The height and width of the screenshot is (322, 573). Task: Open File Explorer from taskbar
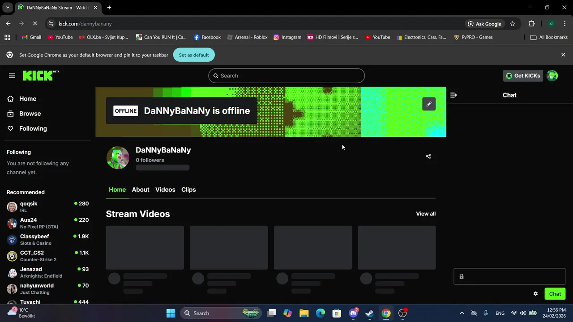coord(304,313)
